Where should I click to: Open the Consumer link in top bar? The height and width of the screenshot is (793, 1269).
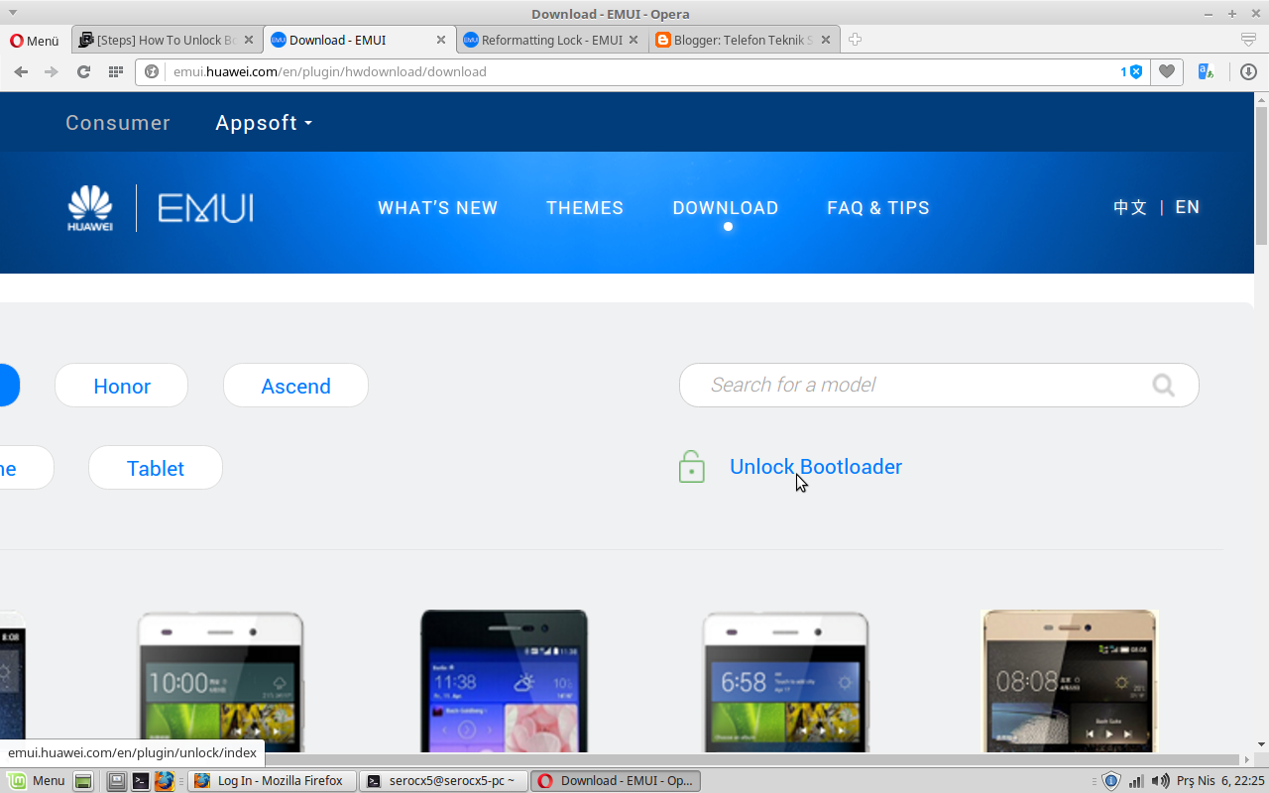pos(118,123)
